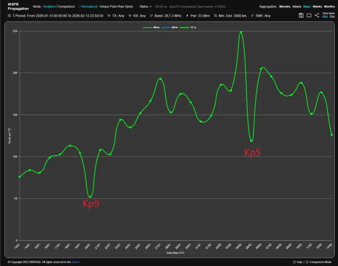Click the last data point at 13/02
Screen dimensions: 338x266
pos(332,135)
